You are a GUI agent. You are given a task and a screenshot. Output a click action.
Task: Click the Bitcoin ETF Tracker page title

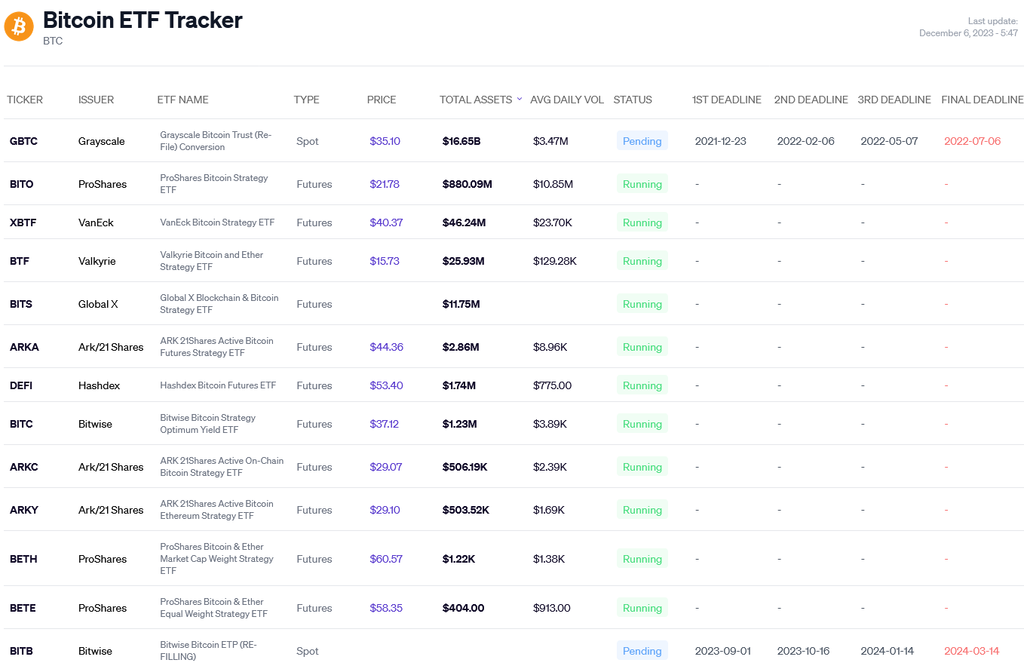143,20
